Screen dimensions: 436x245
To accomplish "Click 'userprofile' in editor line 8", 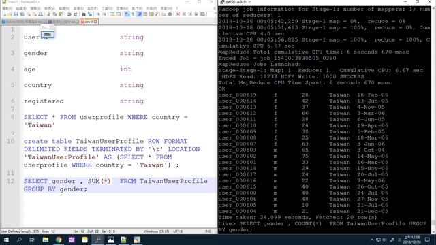I will pos(102,117).
